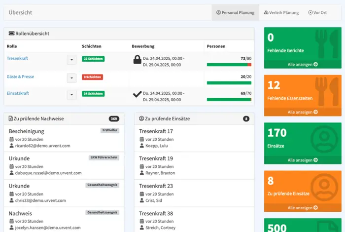The image size is (345, 232).
Task: Click user icon beside Raynor, Braxton
Action: click(142, 173)
